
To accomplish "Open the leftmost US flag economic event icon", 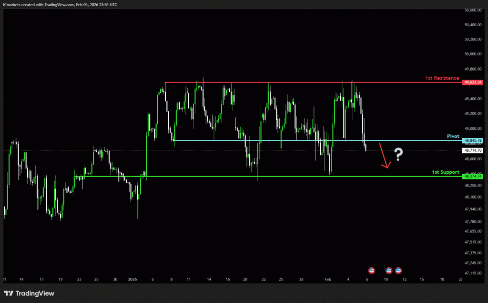I will (x=372, y=271).
